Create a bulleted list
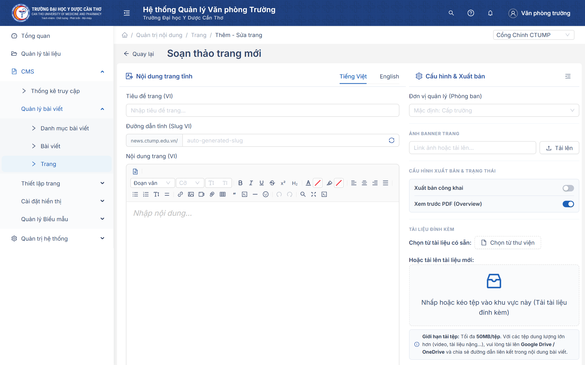Viewport: 585px width, 365px height. click(135, 194)
